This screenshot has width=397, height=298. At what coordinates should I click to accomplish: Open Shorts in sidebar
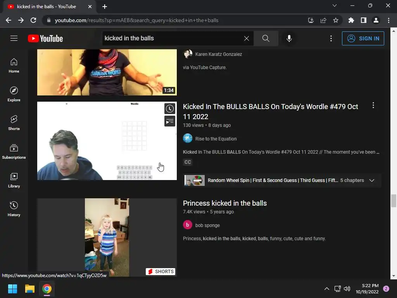click(x=14, y=123)
